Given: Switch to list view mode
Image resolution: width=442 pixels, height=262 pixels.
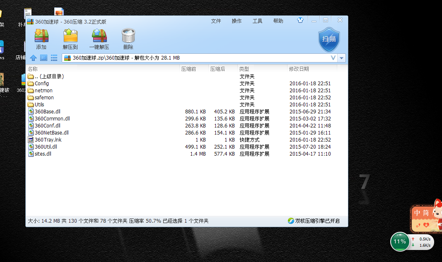Looking at the screenshot, I should (x=54, y=58).
